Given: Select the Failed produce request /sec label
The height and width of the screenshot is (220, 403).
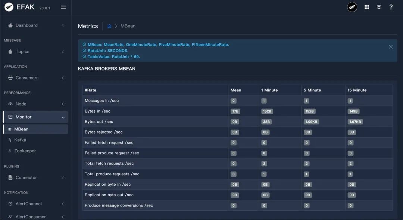Looking at the screenshot, I should click(112, 153).
